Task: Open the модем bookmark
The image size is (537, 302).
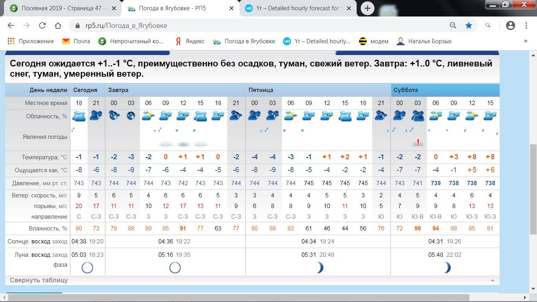Action: tap(373, 41)
